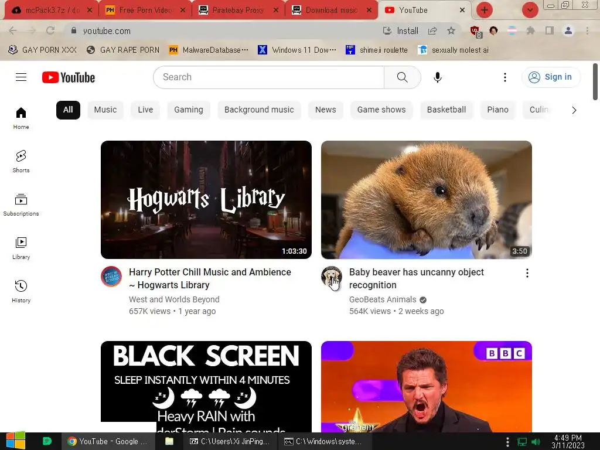Select the Music filter chip
Screen dimensions: 600x450
(105, 110)
